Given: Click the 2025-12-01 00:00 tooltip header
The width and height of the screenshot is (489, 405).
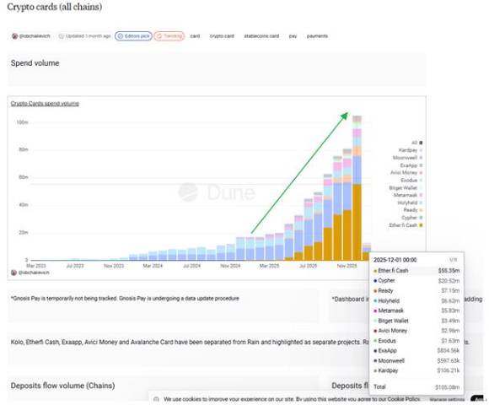Looking at the screenshot, I should coord(395,260).
